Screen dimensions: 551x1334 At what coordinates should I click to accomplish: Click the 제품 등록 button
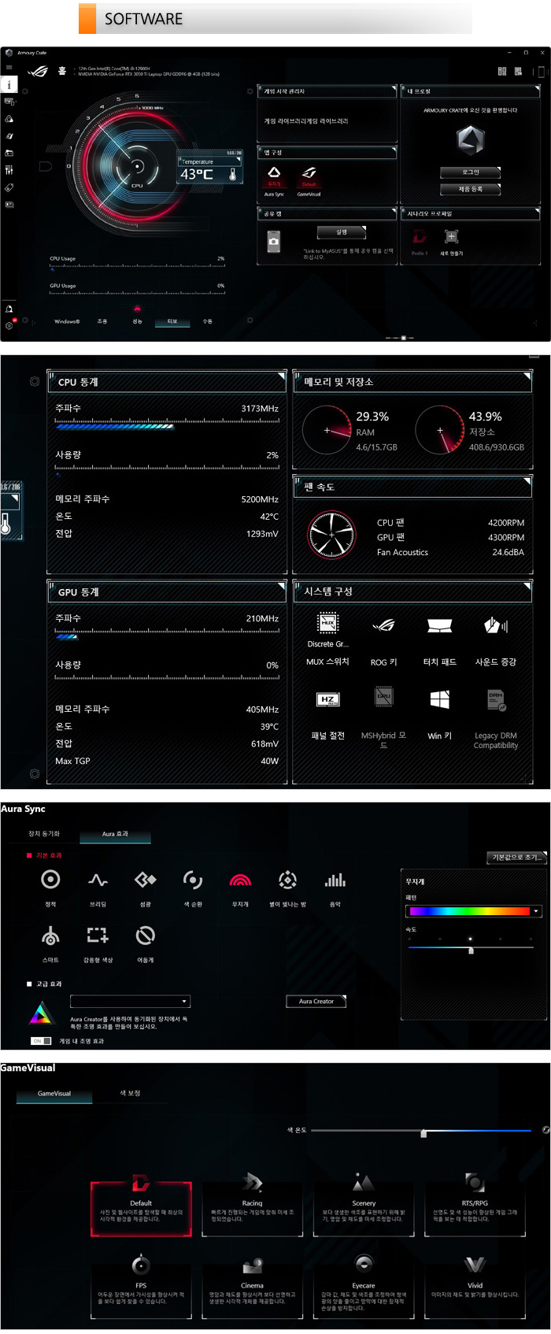point(470,189)
